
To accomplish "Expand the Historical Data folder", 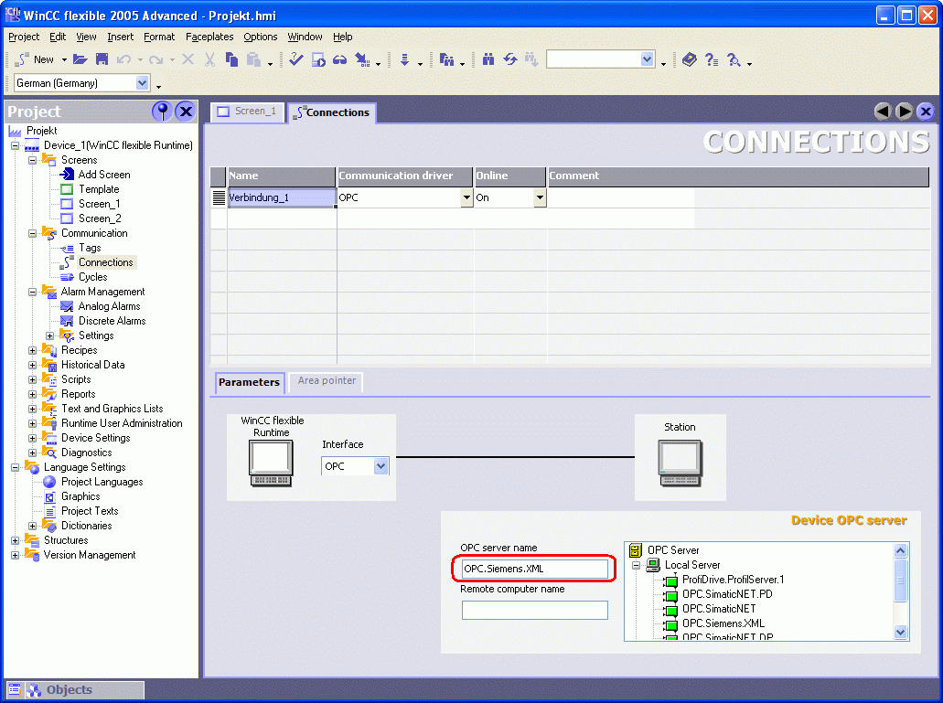I will coord(33,365).
